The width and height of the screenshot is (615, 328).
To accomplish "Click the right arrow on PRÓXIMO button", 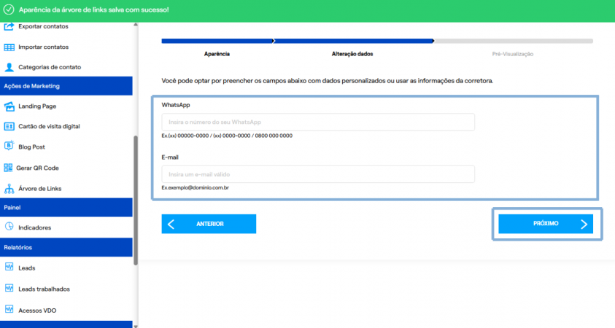I will [x=584, y=224].
